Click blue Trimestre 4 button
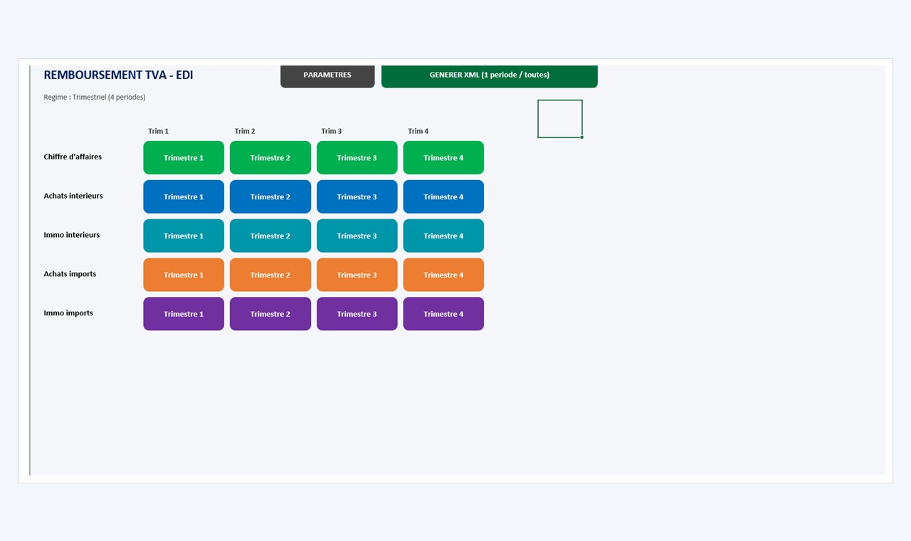Image resolution: width=911 pixels, height=541 pixels. (x=443, y=196)
